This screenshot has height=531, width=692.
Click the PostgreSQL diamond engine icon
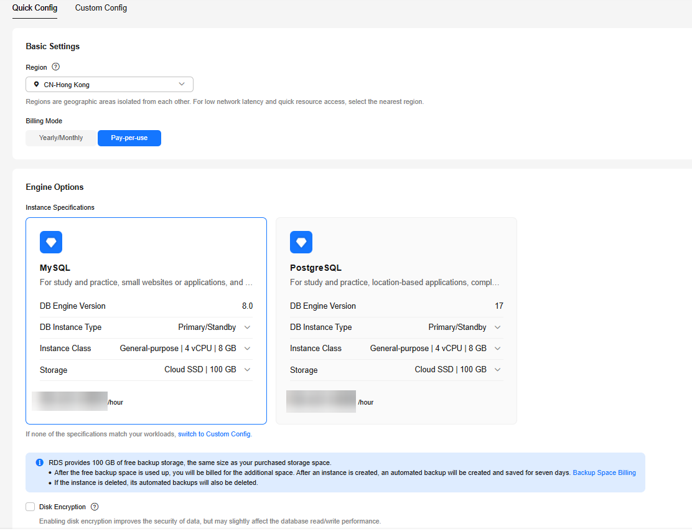coord(301,242)
